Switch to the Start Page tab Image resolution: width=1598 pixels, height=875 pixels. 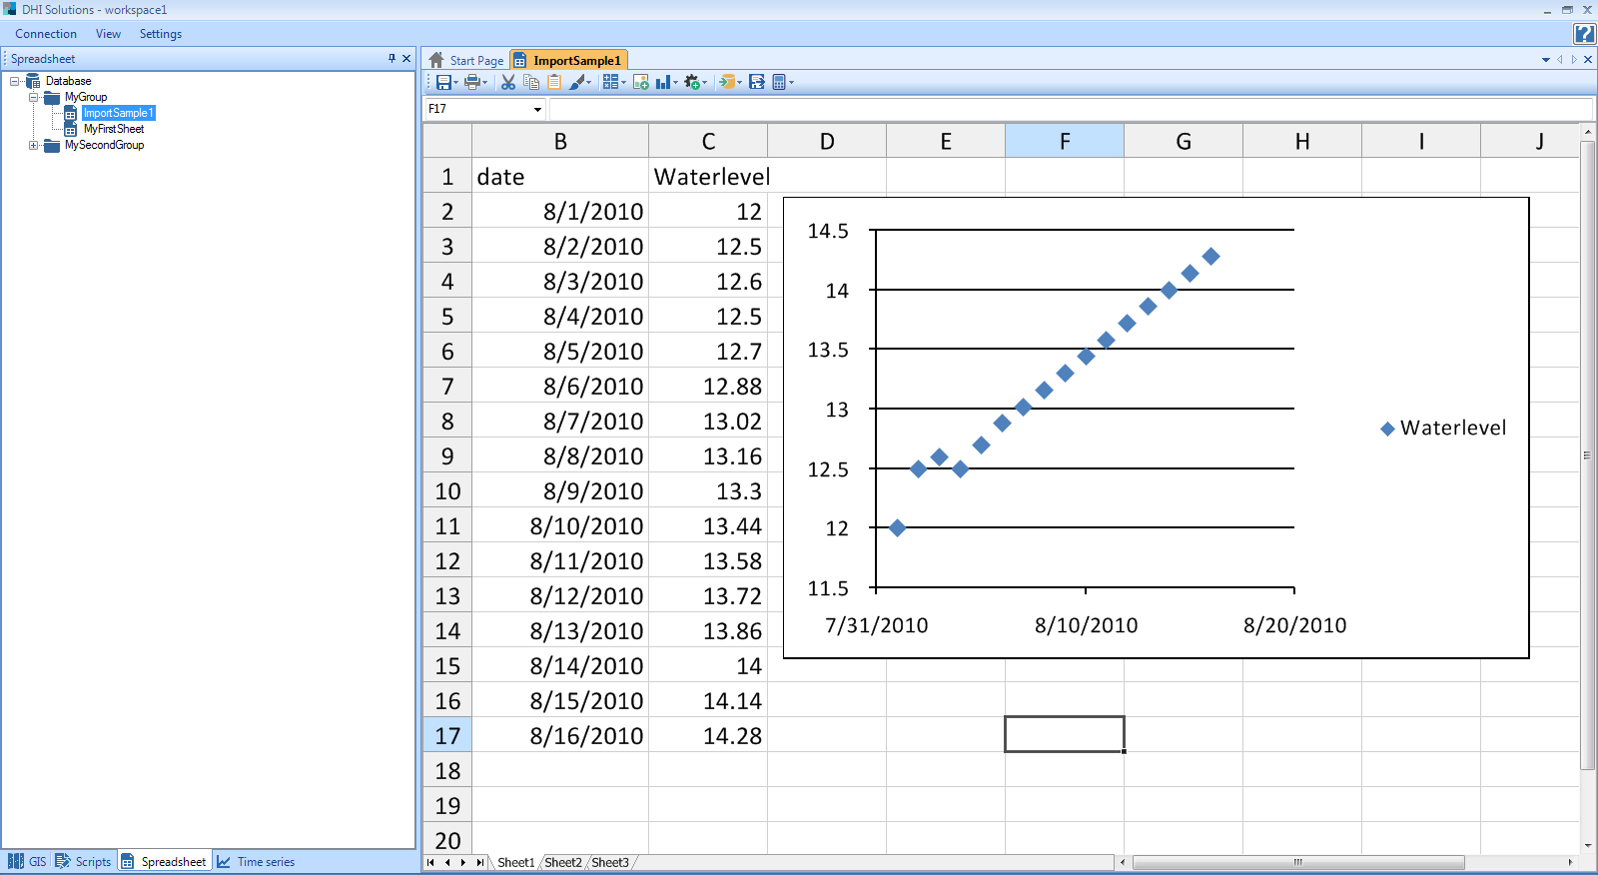(466, 60)
